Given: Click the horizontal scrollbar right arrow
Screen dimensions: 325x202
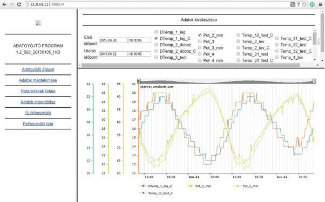Looking at the screenshot, I should point(318,65).
